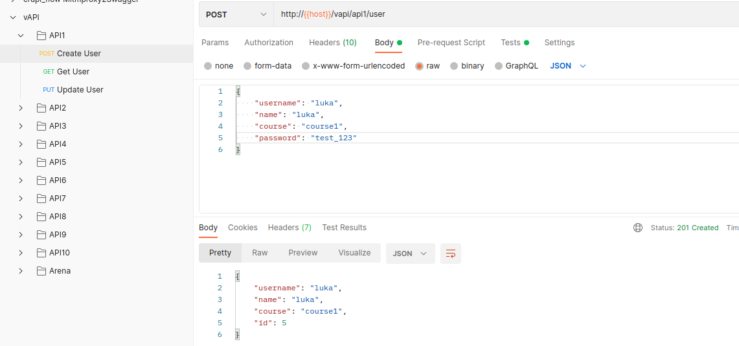Viewport: 739px width, 346px height.
Task: Open the Get User request
Action: (x=73, y=72)
